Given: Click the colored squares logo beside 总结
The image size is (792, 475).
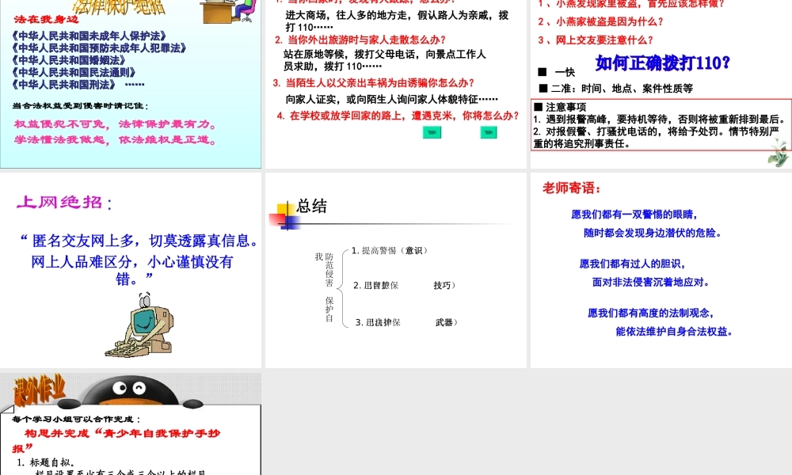Looking at the screenshot, I should 284,216.
